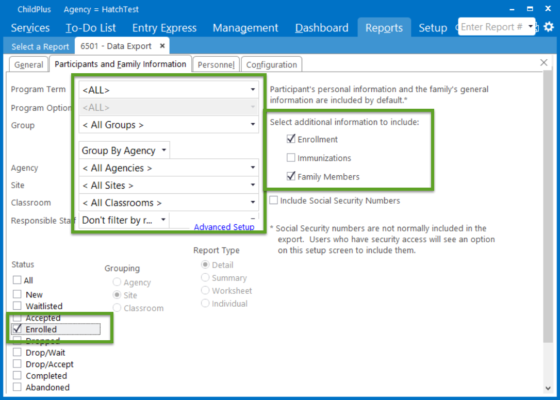Close the 6501 - Data Export tab

point(162,46)
